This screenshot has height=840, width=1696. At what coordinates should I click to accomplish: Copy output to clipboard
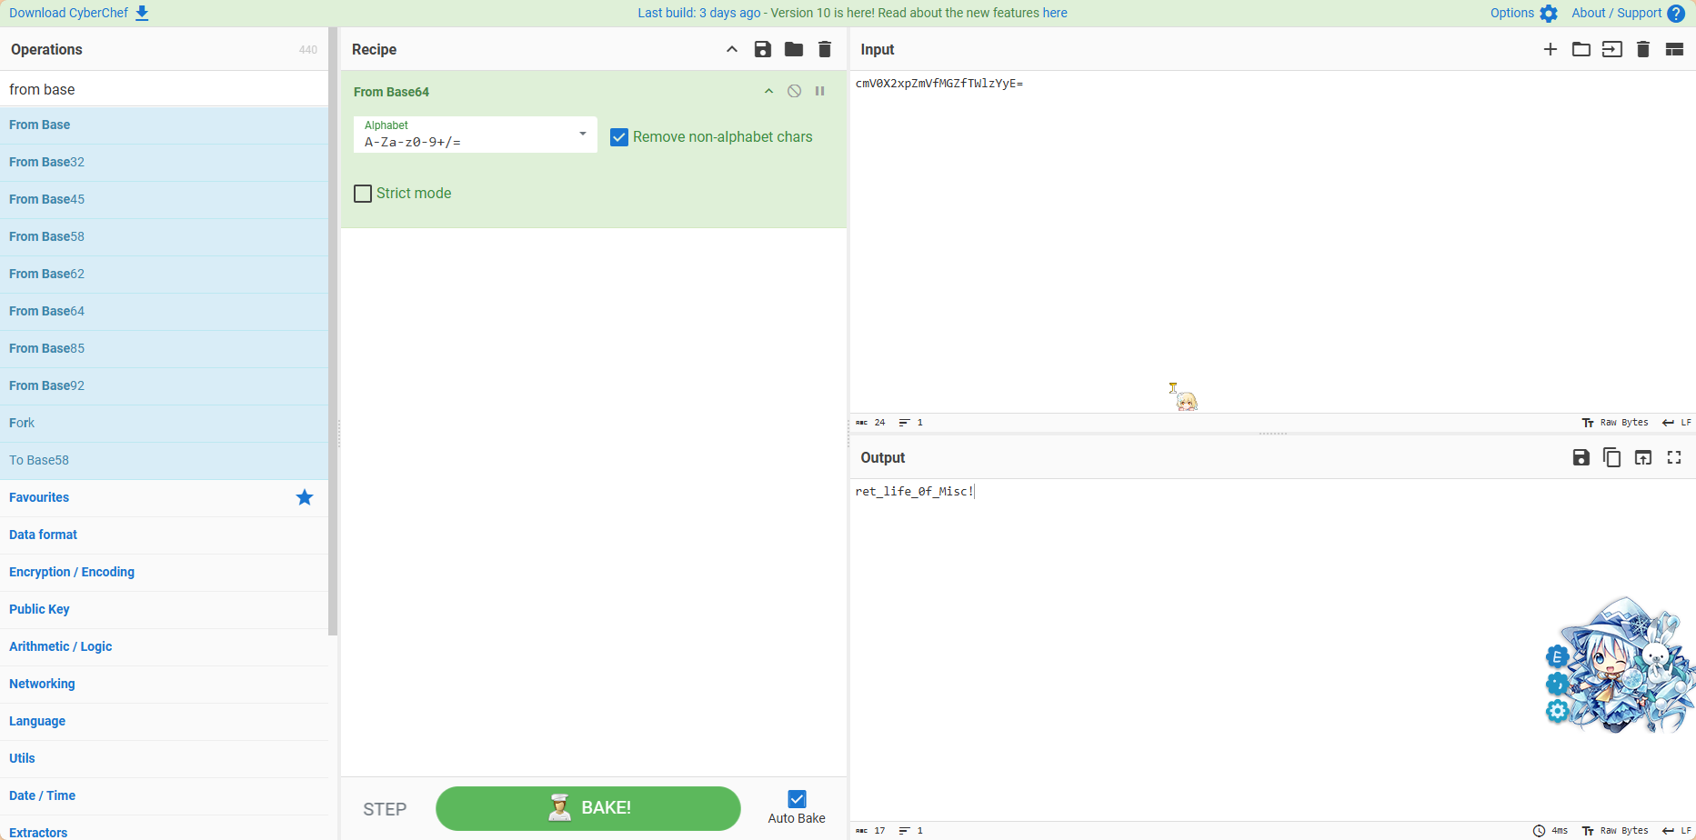[1611, 457]
